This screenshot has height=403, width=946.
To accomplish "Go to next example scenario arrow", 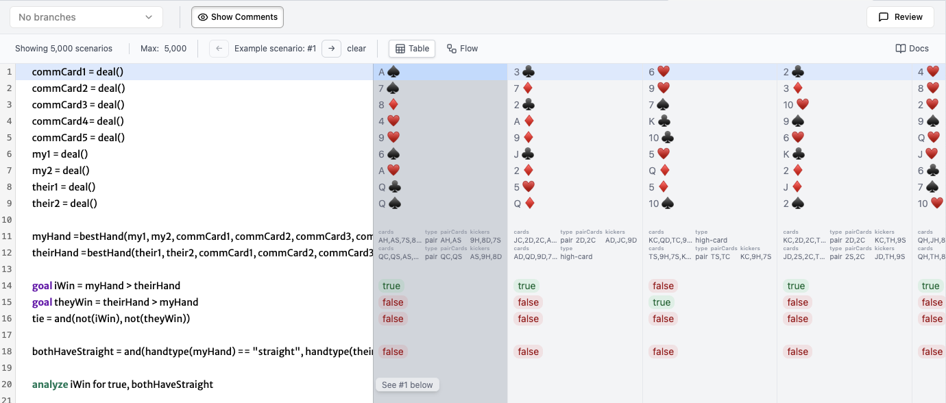I will click(x=331, y=49).
